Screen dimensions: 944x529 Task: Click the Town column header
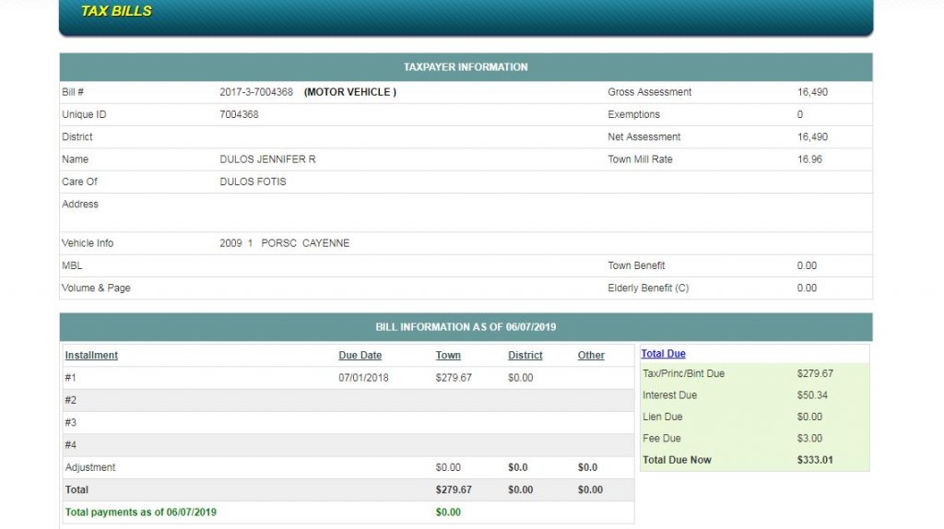point(448,356)
